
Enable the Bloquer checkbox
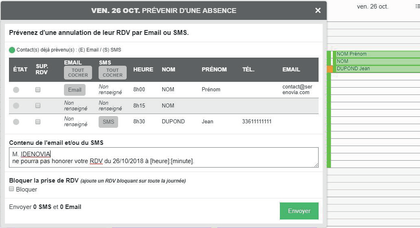(12, 189)
